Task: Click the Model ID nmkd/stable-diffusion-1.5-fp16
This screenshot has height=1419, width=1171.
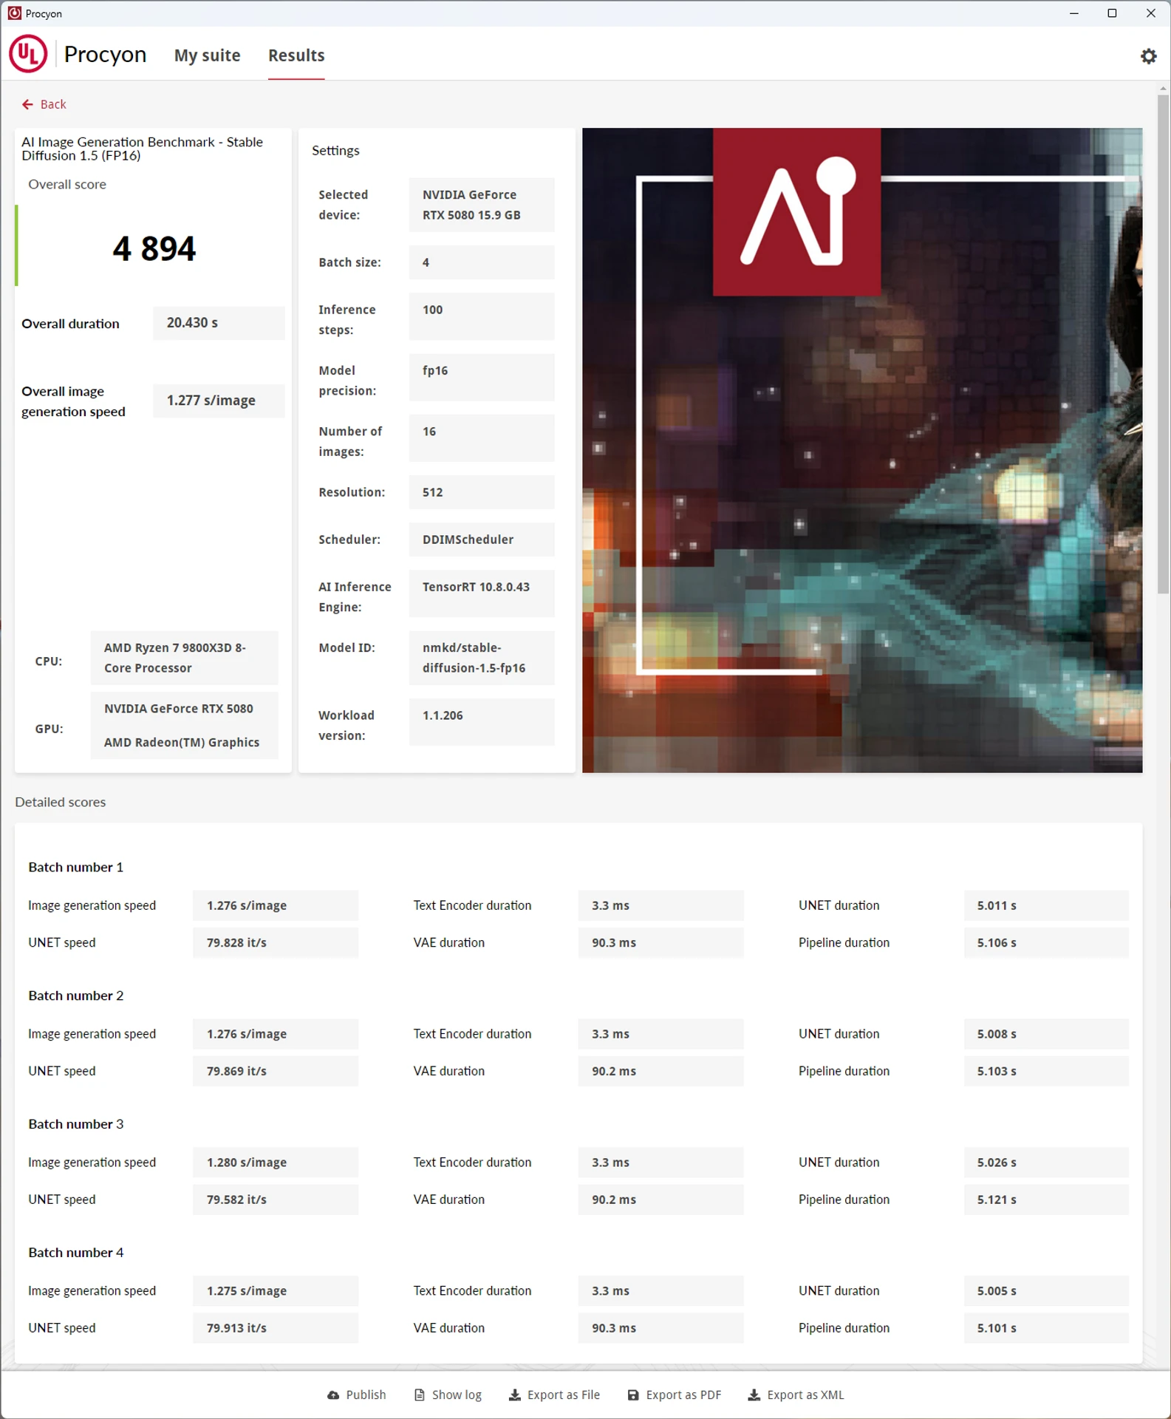Action: tap(482, 658)
